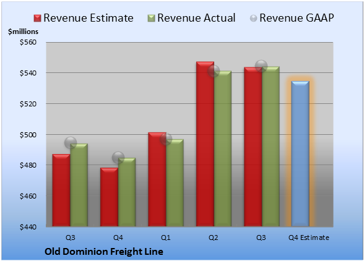364x261 pixels.
Task: Click the GAAP sphere marker above Q4
Action: [x=118, y=158]
